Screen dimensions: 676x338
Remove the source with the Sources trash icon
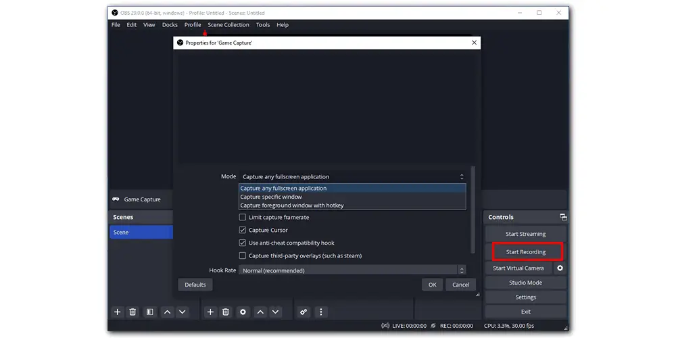[226, 312]
